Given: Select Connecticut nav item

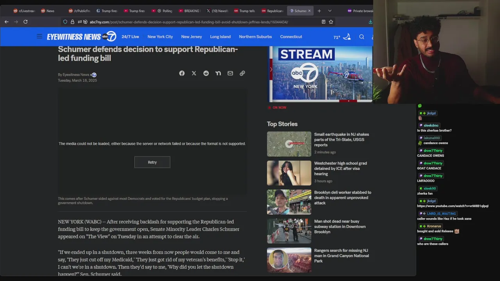Looking at the screenshot, I should [x=291, y=37].
